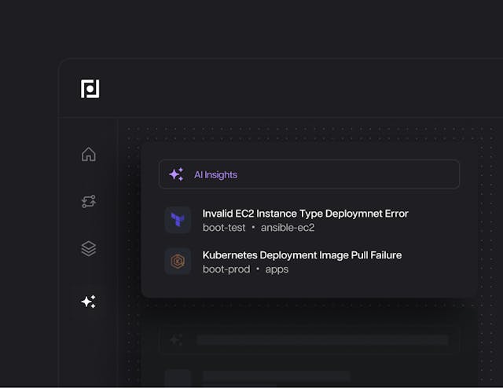This screenshot has width=503, height=388.
Task: Click the purple sparkles icon beside AI Insights
Action: [x=176, y=174]
